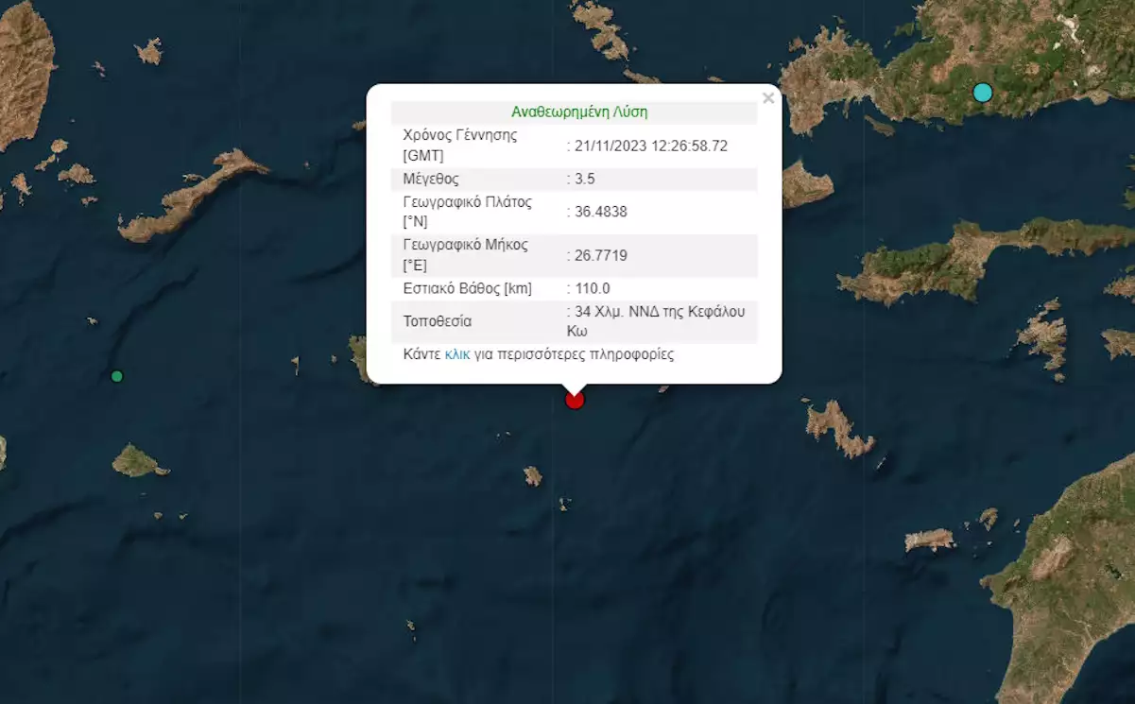Close the earthquake info popup
The height and width of the screenshot is (704, 1135).
point(768,98)
